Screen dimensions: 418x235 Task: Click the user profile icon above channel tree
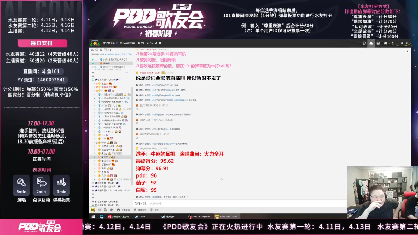[x=92, y=50]
